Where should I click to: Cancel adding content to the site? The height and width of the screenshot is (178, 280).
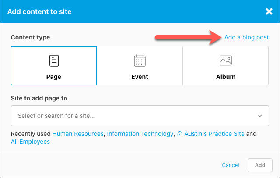[x=231, y=165]
